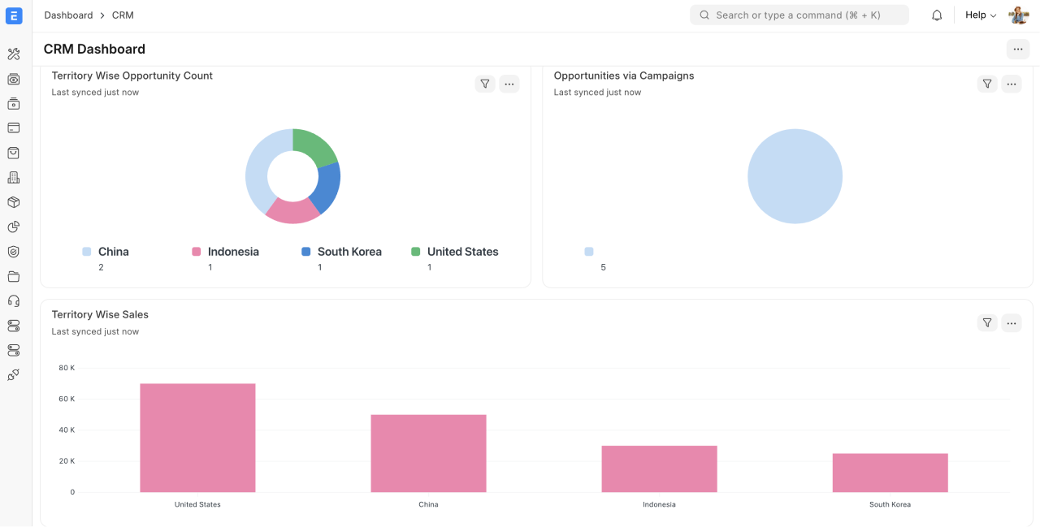The height and width of the screenshot is (527, 1040).
Task: Open the Tools workspace from the sidebar
Action: click(x=13, y=54)
